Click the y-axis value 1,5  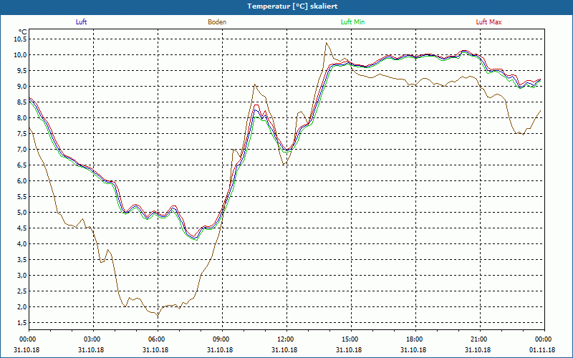pyautogui.click(x=21, y=323)
